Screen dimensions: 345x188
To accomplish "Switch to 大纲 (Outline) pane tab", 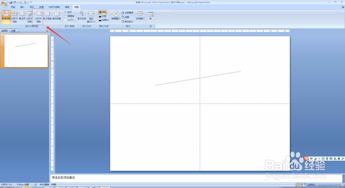I will [14, 31].
